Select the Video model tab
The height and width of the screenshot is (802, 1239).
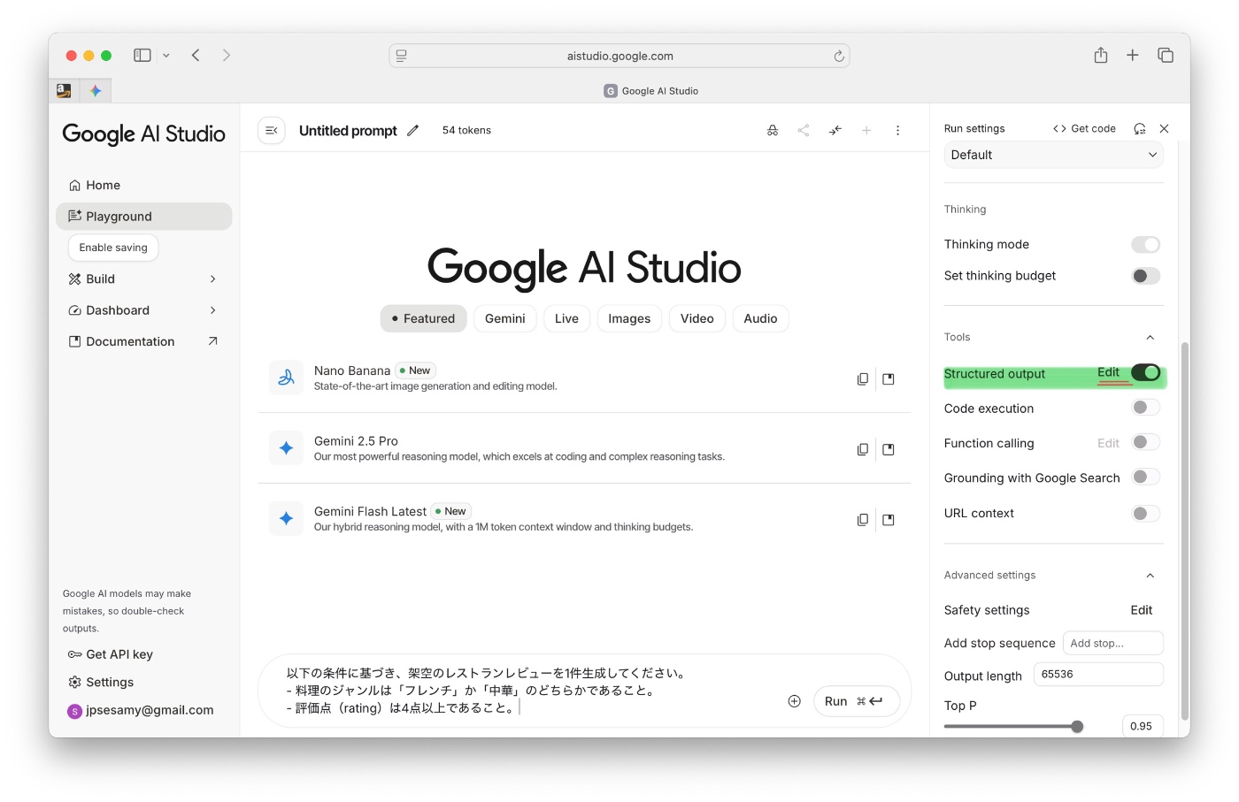[x=697, y=318]
